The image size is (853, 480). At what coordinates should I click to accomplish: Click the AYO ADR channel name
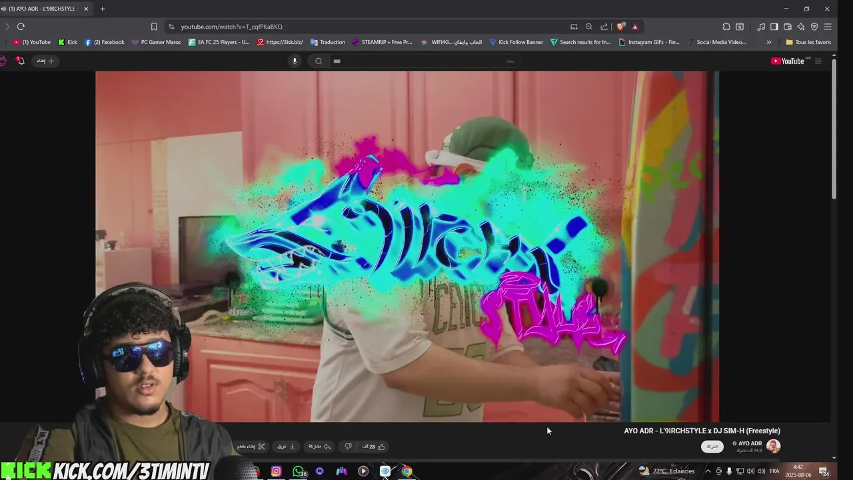(x=750, y=443)
